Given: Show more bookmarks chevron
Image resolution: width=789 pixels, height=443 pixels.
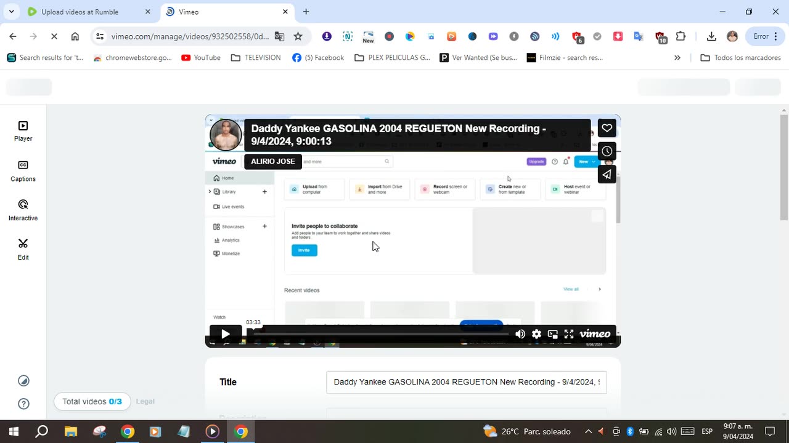Looking at the screenshot, I should click(677, 58).
